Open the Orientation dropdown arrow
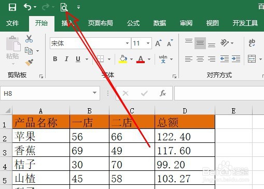The height and width of the screenshot is (189, 264). 232,43
